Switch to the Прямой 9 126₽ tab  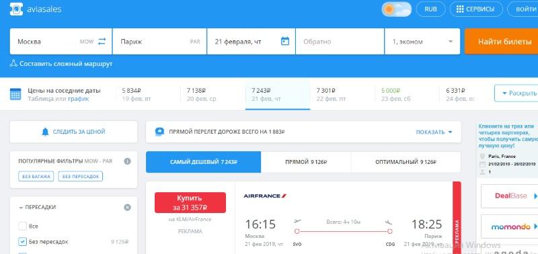click(306, 162)
